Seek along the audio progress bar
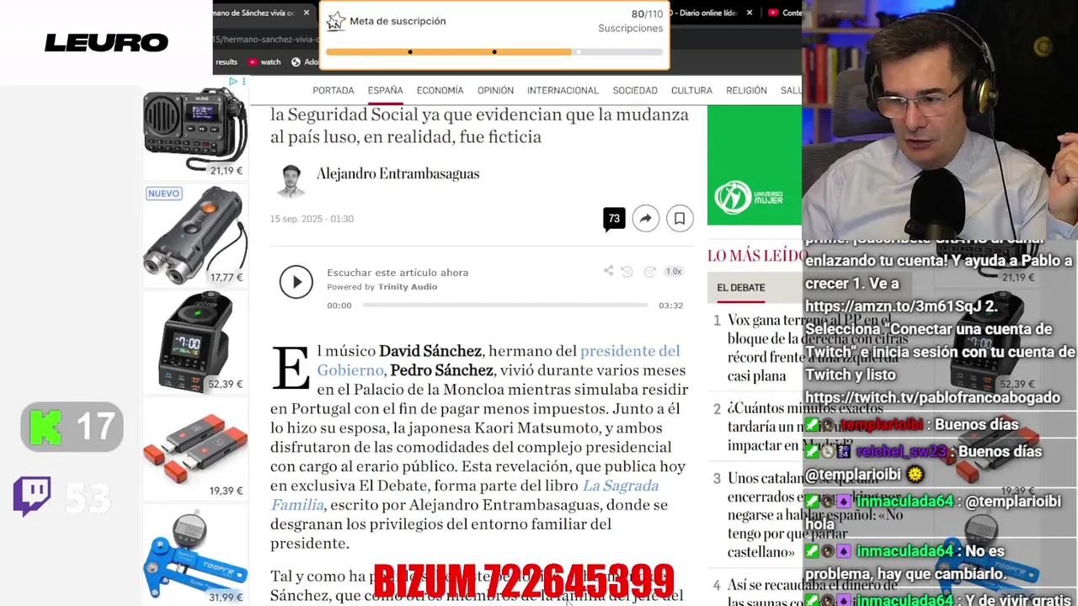 (505, 305)
